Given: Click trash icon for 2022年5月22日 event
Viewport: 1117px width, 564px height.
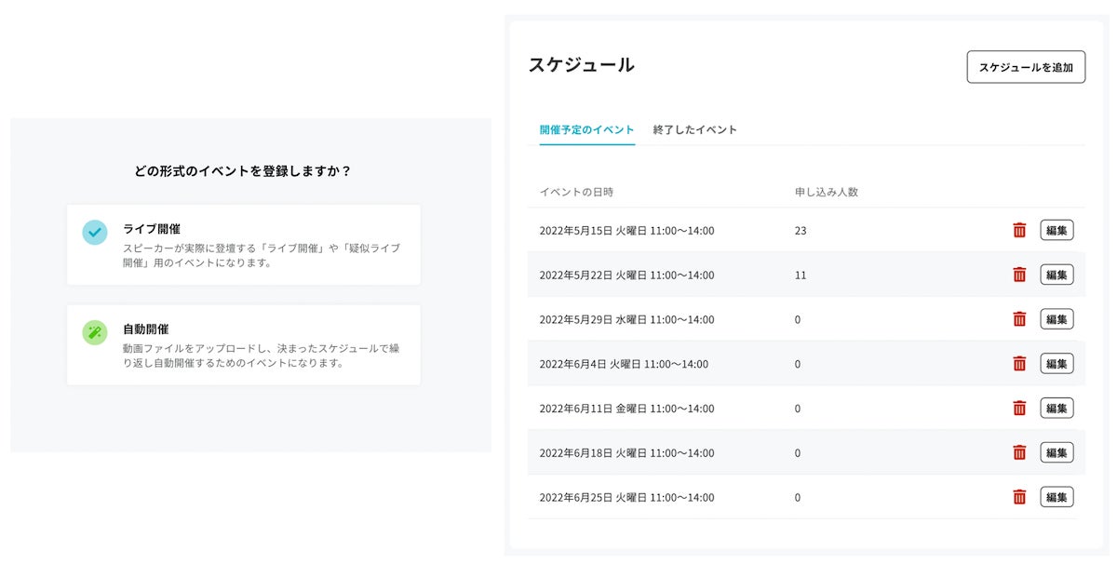Looking at the screenshot, I should tap(1019, 275).
